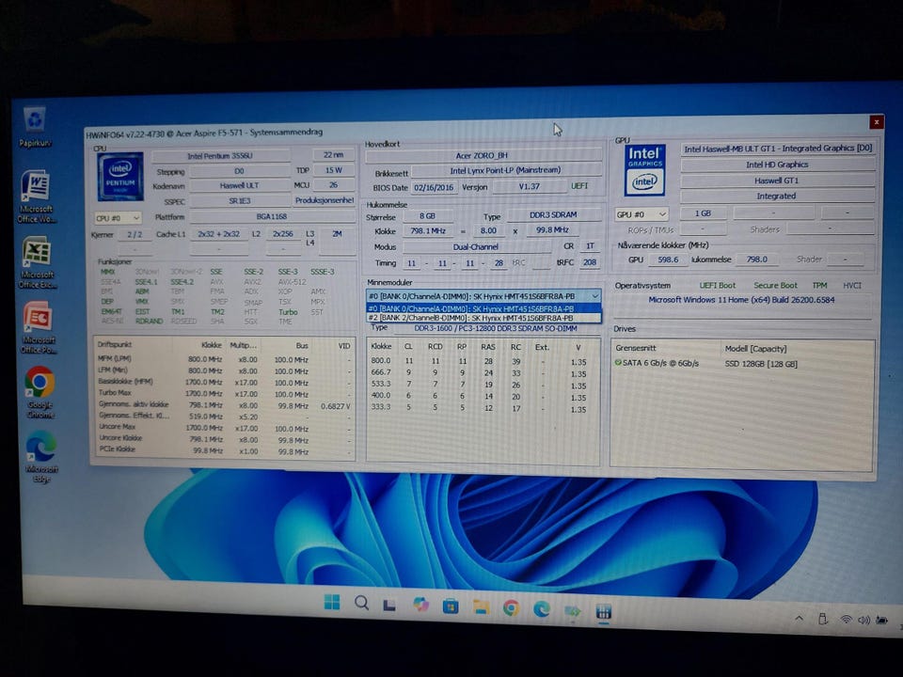Open Microsoft Office Word desktop shortcut
This screenshot has width=903, height=677.
coord(36,196)
